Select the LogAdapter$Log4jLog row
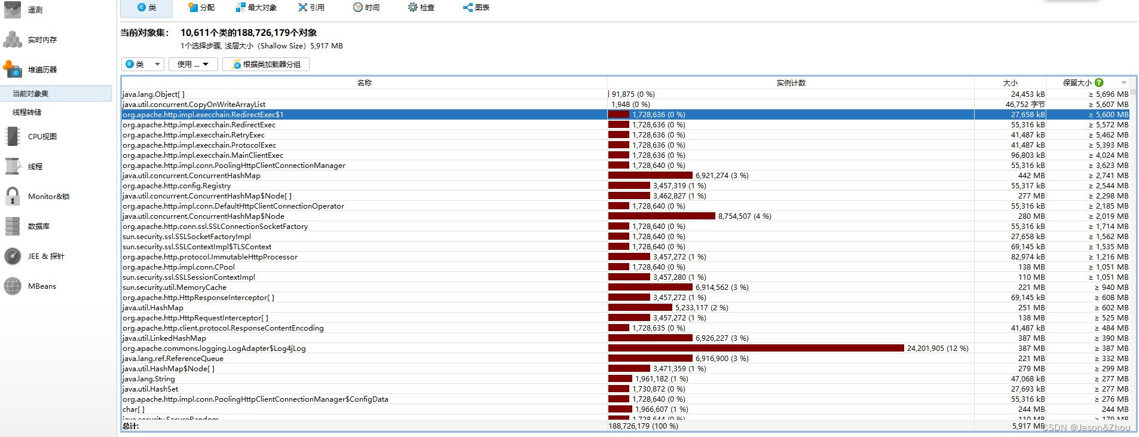The width and height of the screenshot is (1139, 437). 626,348
